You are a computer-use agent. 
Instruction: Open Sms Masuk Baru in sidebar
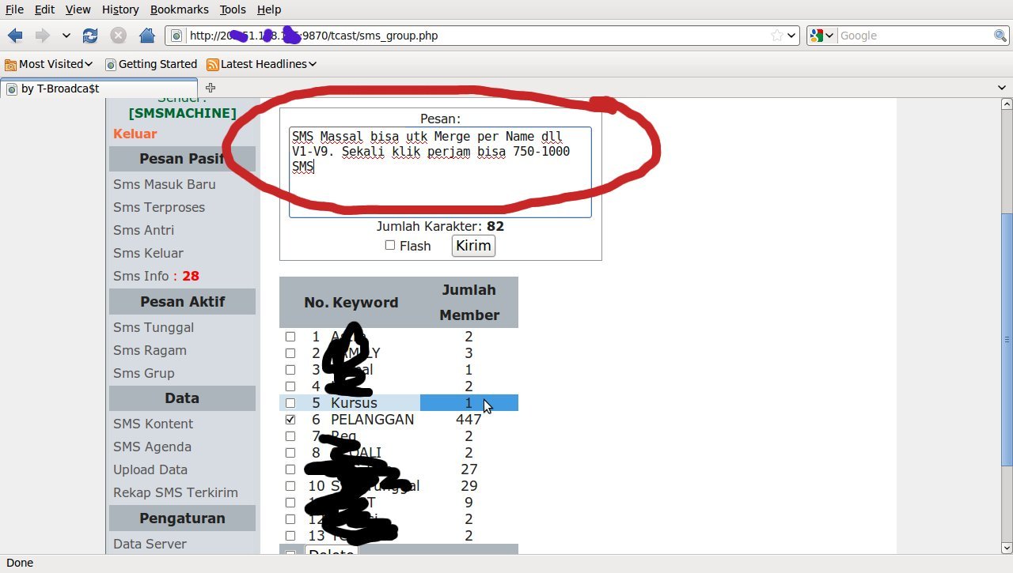coord(165,184)
